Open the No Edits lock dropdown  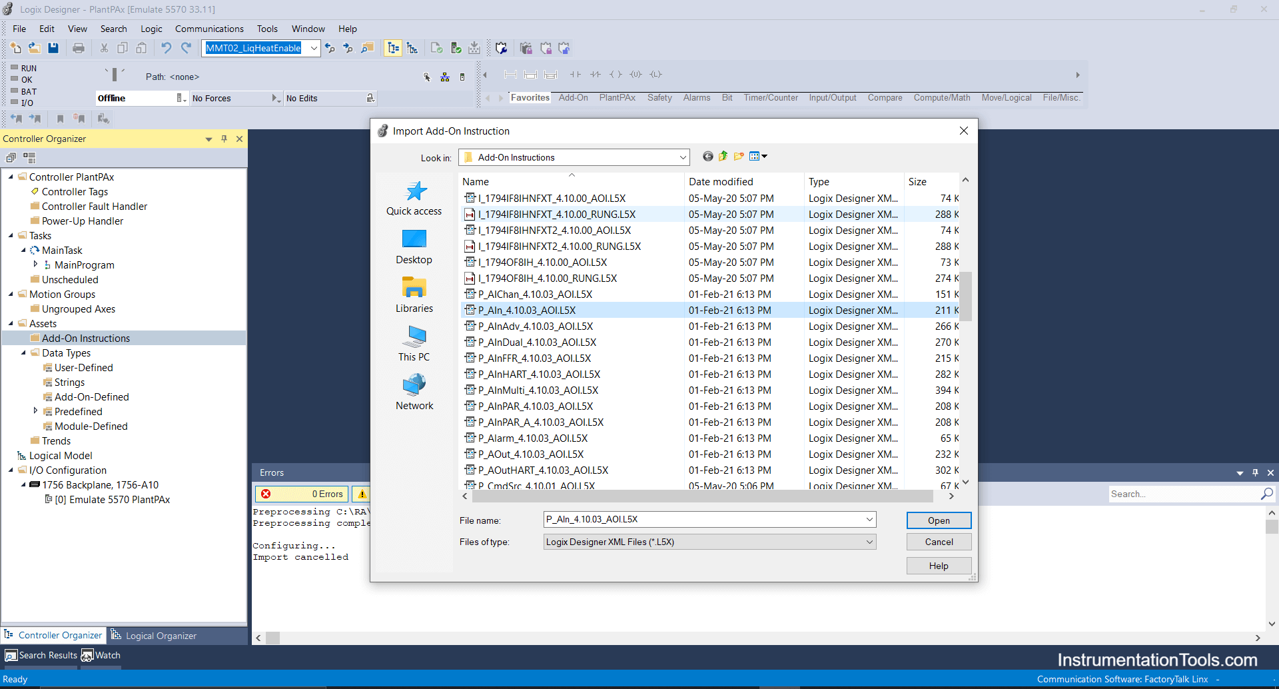click(x=370, y=98)
